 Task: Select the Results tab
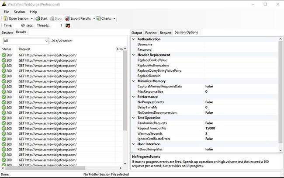[x=21, y=32]
